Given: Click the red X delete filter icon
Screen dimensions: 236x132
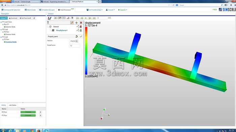Looking at the screenshot, I should (x=81, y=23).
